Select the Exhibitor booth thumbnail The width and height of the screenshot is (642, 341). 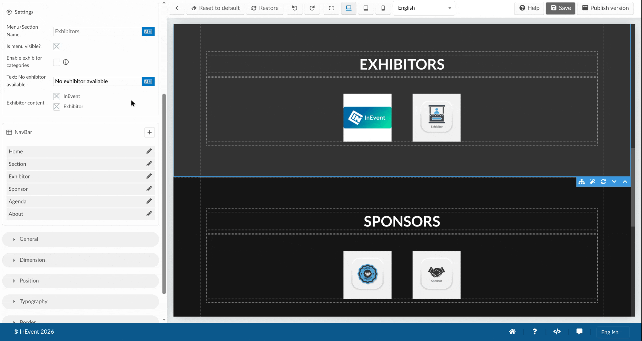point(437,118)
